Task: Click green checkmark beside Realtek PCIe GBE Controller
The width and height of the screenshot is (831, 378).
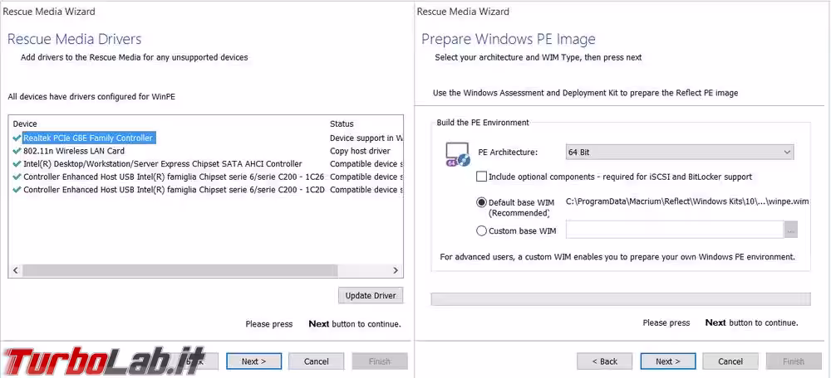Action: [x=17, y=138]
